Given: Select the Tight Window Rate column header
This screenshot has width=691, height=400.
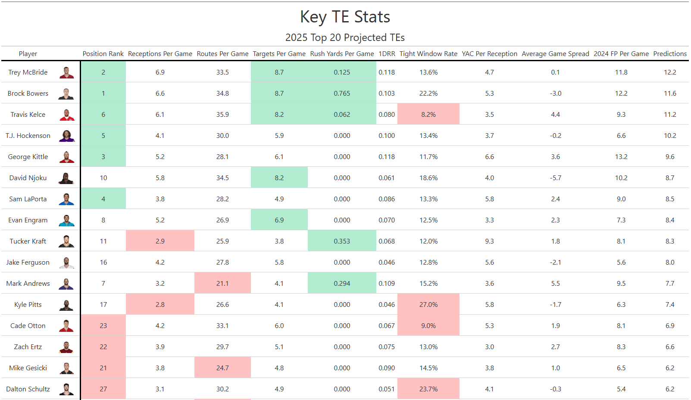Looking at the screenshot, I should click(428, 54).
